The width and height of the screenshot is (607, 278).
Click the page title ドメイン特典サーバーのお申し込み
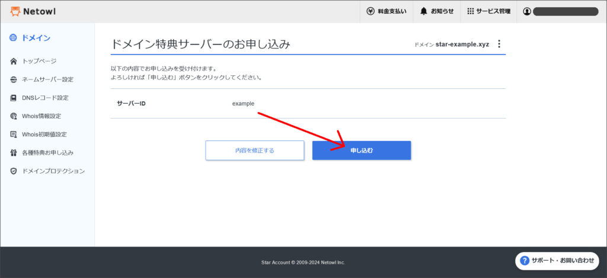point(200,44)
